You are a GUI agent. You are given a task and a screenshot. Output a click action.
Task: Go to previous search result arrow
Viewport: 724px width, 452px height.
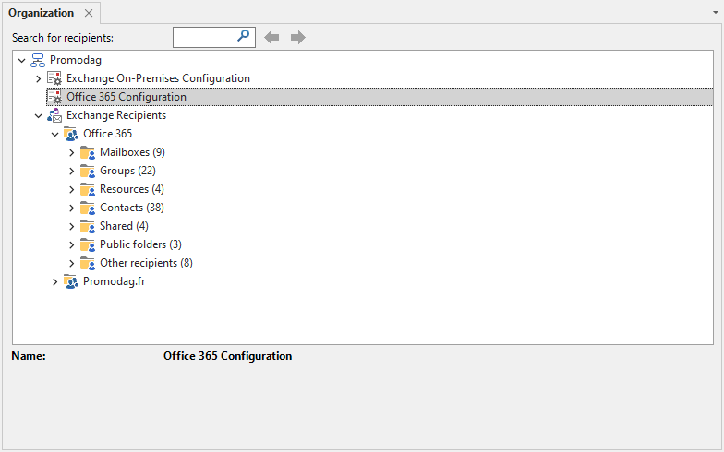pyautogui.click(x=271, y=37)
